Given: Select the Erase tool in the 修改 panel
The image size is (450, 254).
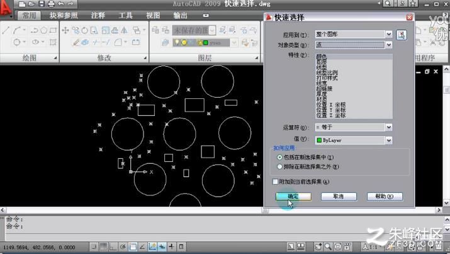Looking at the screenshot, I should 76,42.
